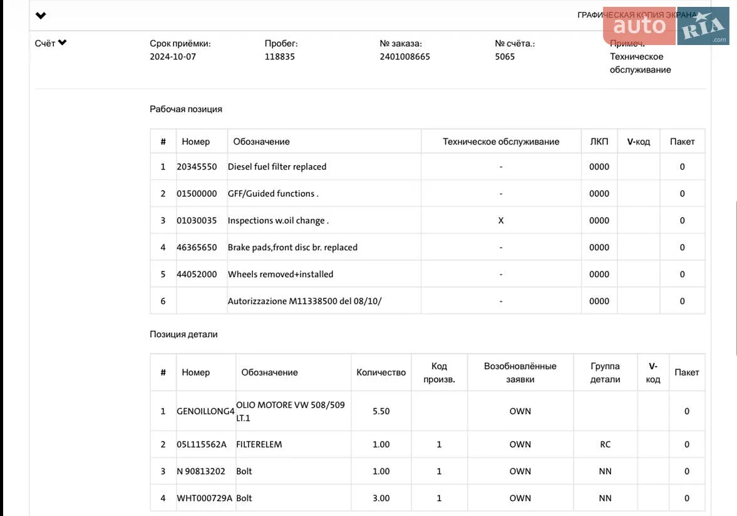737x516 pixels.
Task: Select work number 20345550
Action: pos(197,166)
